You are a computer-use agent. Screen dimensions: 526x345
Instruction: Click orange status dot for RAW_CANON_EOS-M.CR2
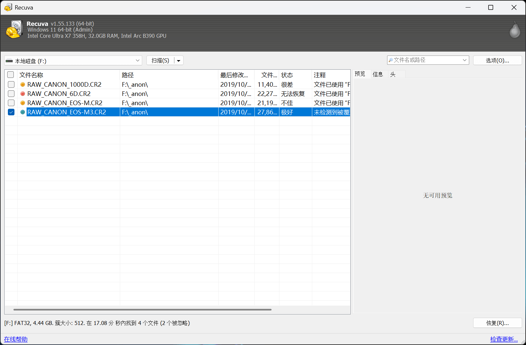(x=23, y=103)
